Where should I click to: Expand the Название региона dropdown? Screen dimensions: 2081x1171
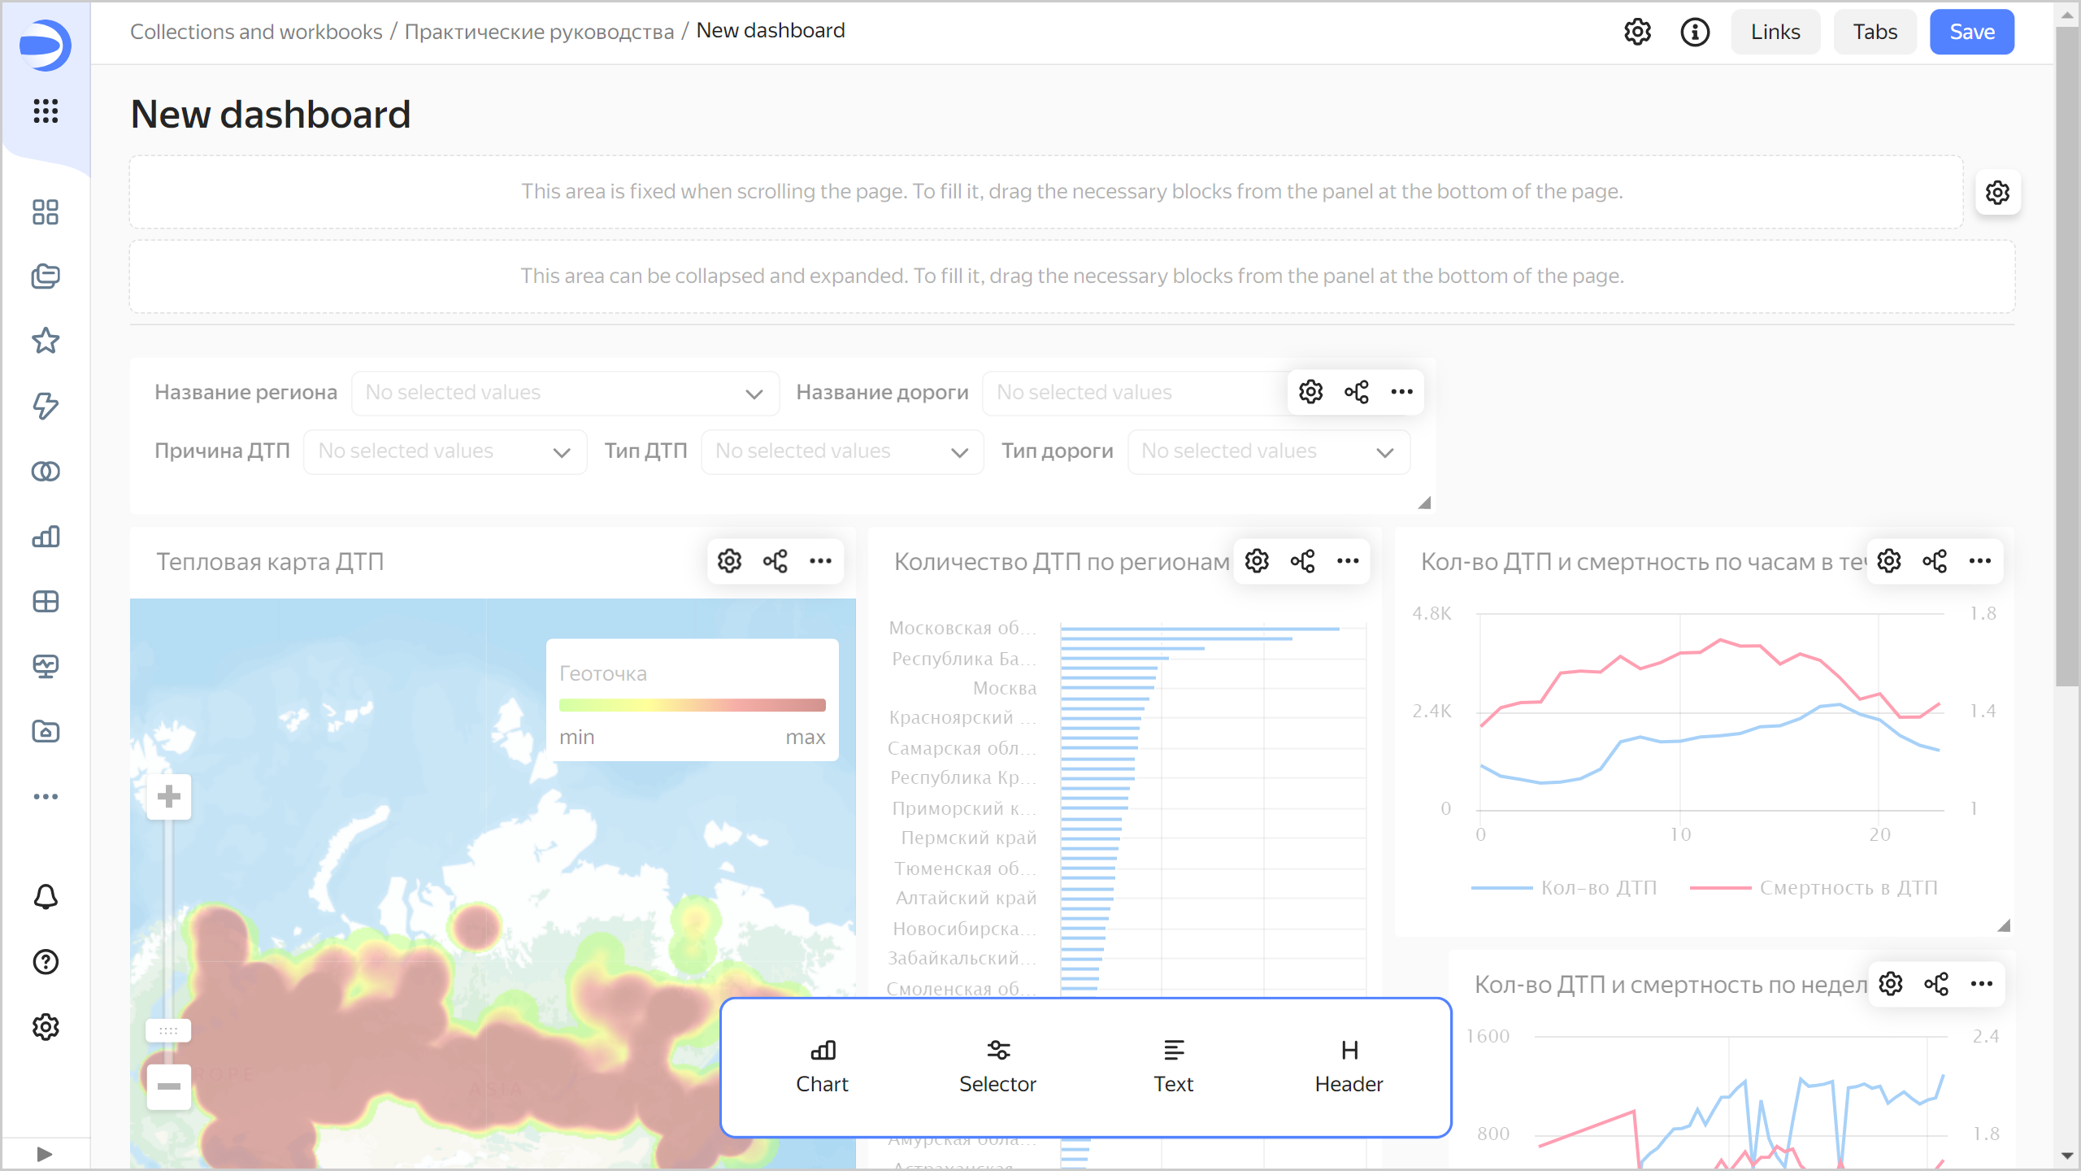pyautogui.click(x=565, y=394)
